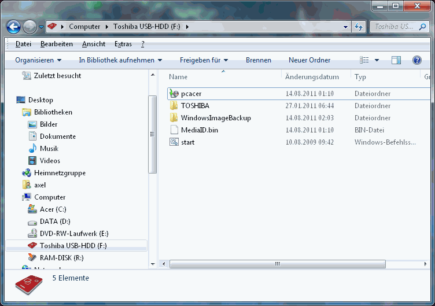Click Computer in the address breadcrumb
The height and width of the screenshot is (306, 435).
84,27
